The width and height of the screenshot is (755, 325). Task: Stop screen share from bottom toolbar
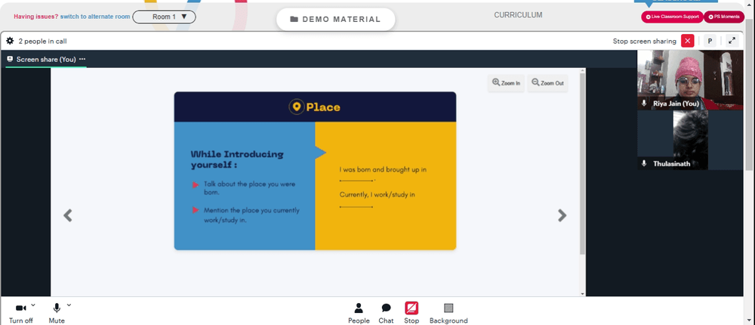tap(411, 313)
